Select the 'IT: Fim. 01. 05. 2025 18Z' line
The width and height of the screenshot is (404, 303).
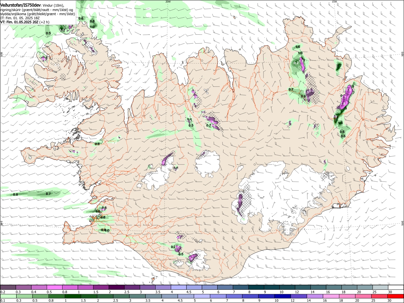(x=20, y=18)
